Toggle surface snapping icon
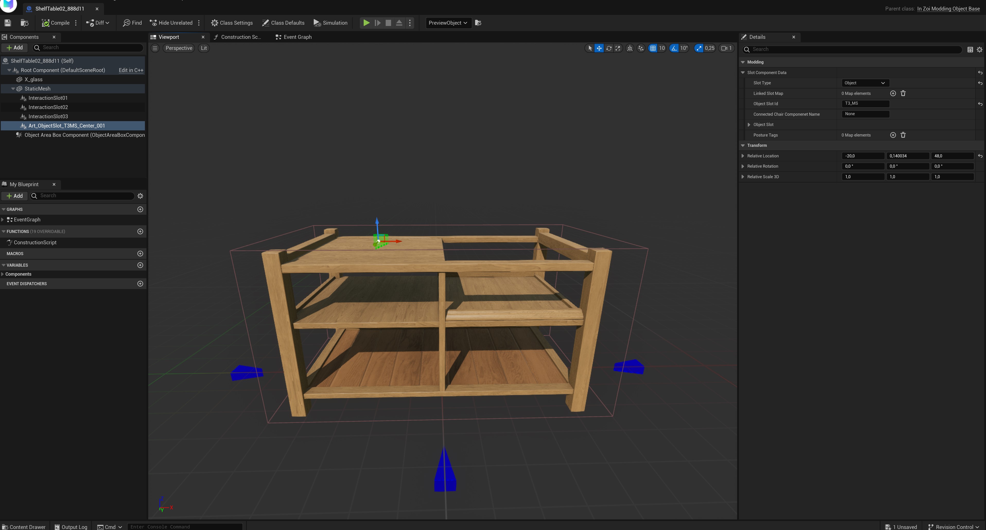The height and width of the screenshot is (530, 986). pos(641,48)
